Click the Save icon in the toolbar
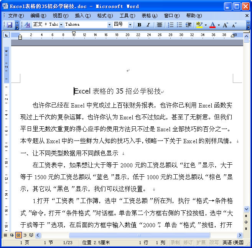The width and height of the screenshot is (252, 248). (x=10, y=25)
